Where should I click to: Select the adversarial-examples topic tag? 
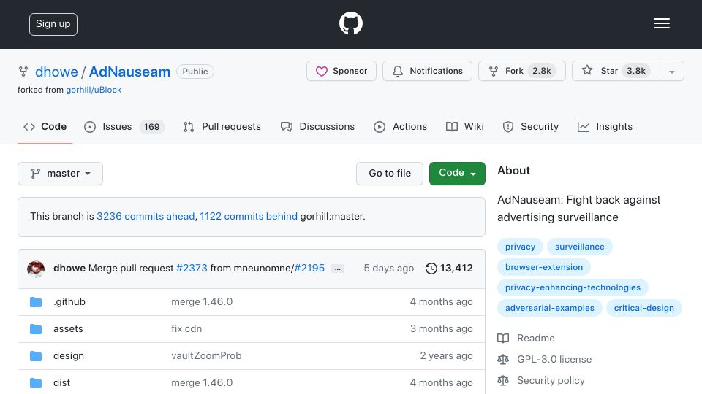(550, 308)
